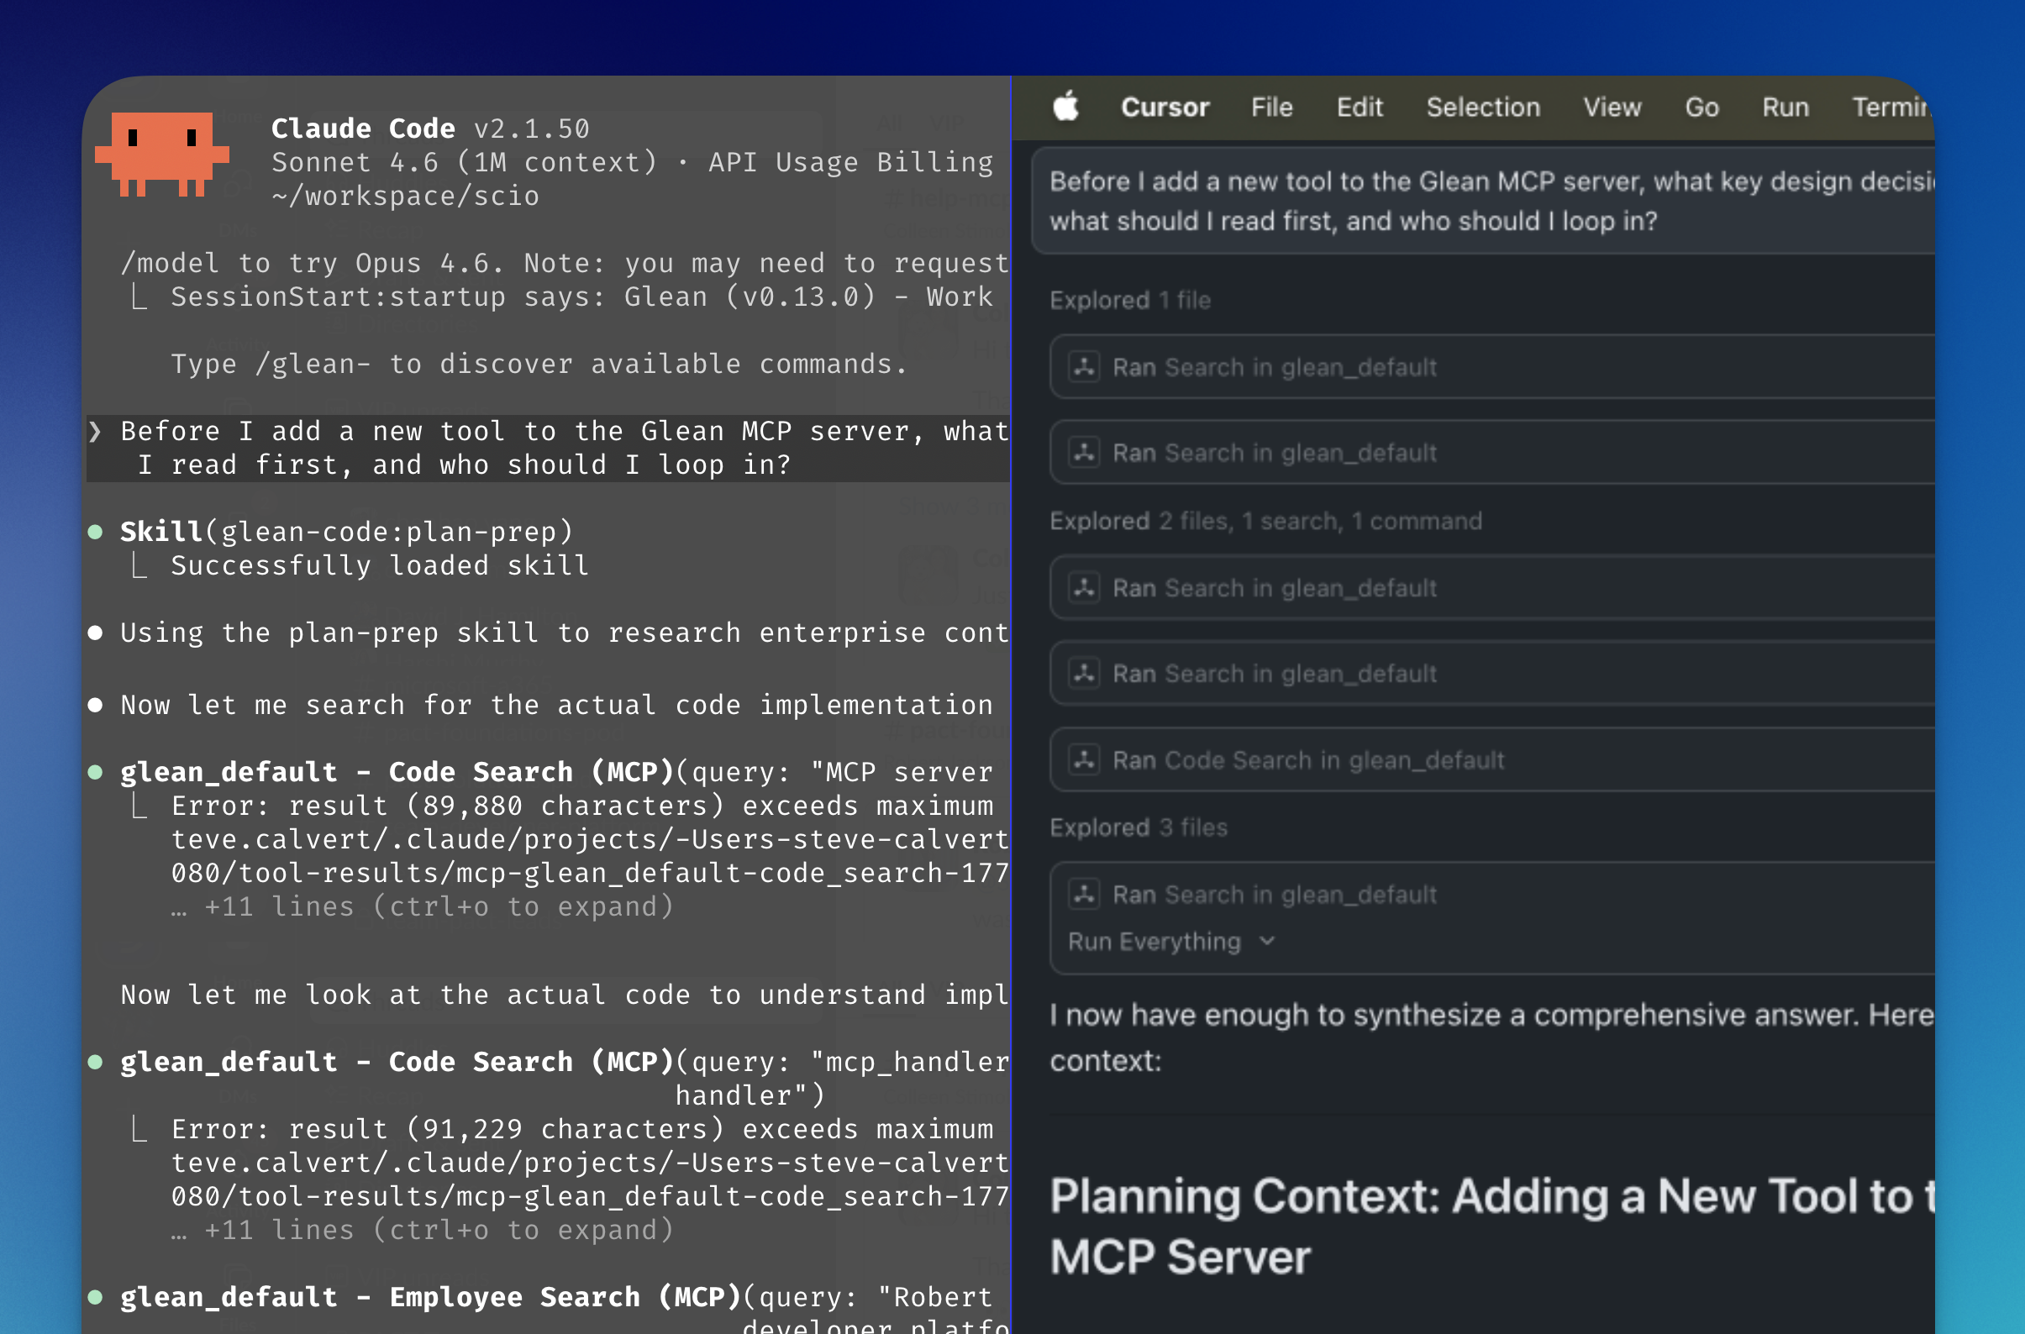The height and width of the screenshot is (1334, 2025).
Task: Click the tool icon on second Ran Search card
Action: pyautogui.click(x=1084, y=452)
